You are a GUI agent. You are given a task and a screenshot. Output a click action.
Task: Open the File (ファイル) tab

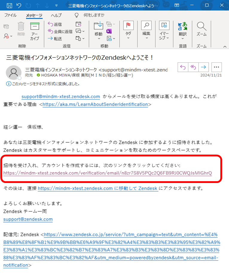(10, 15)
